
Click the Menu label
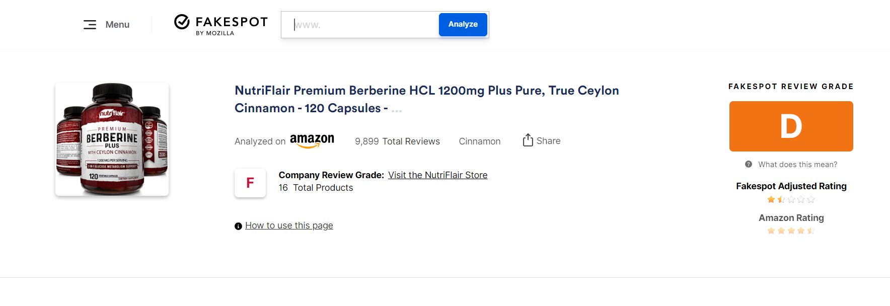[117, 25]
